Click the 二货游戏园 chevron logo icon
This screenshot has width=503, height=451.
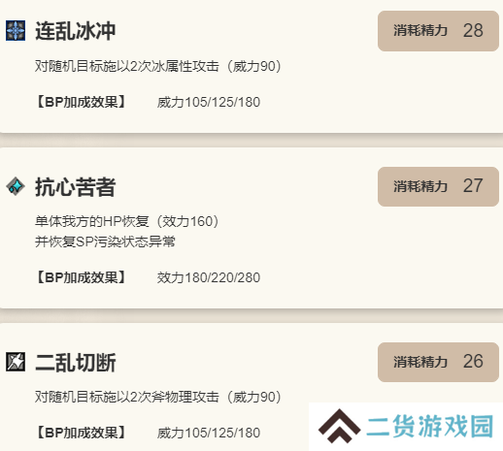[x=339, y=426]
